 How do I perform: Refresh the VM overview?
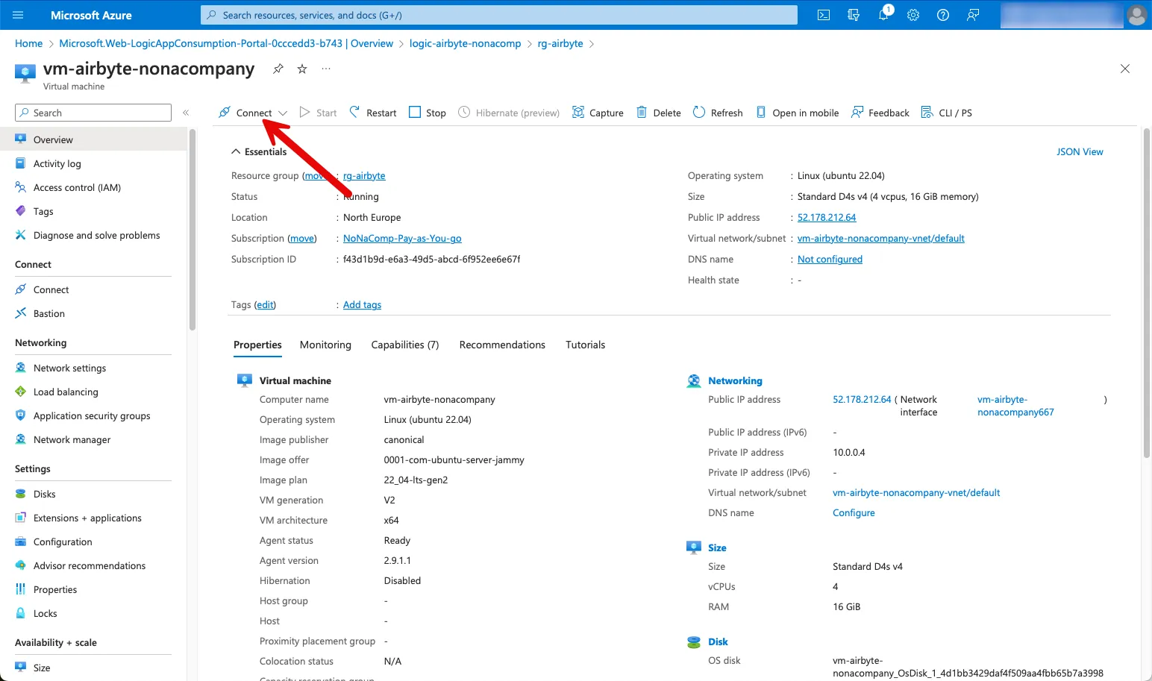(718, 113)
